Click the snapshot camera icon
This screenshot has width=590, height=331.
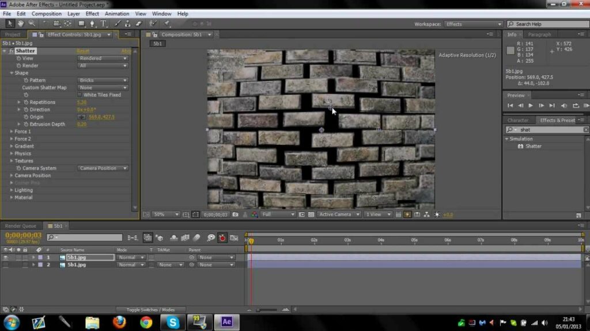click(235, 214)
